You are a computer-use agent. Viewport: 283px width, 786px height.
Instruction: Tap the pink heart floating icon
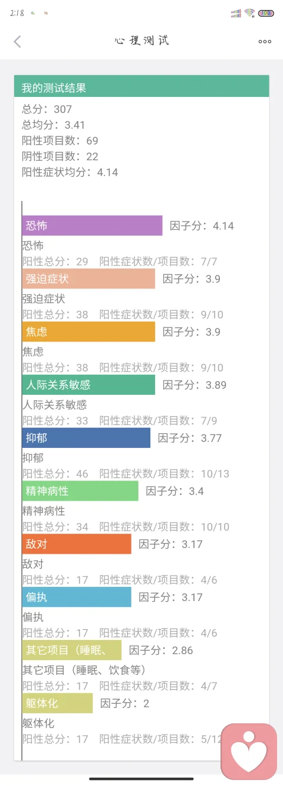tap(249, 751)
